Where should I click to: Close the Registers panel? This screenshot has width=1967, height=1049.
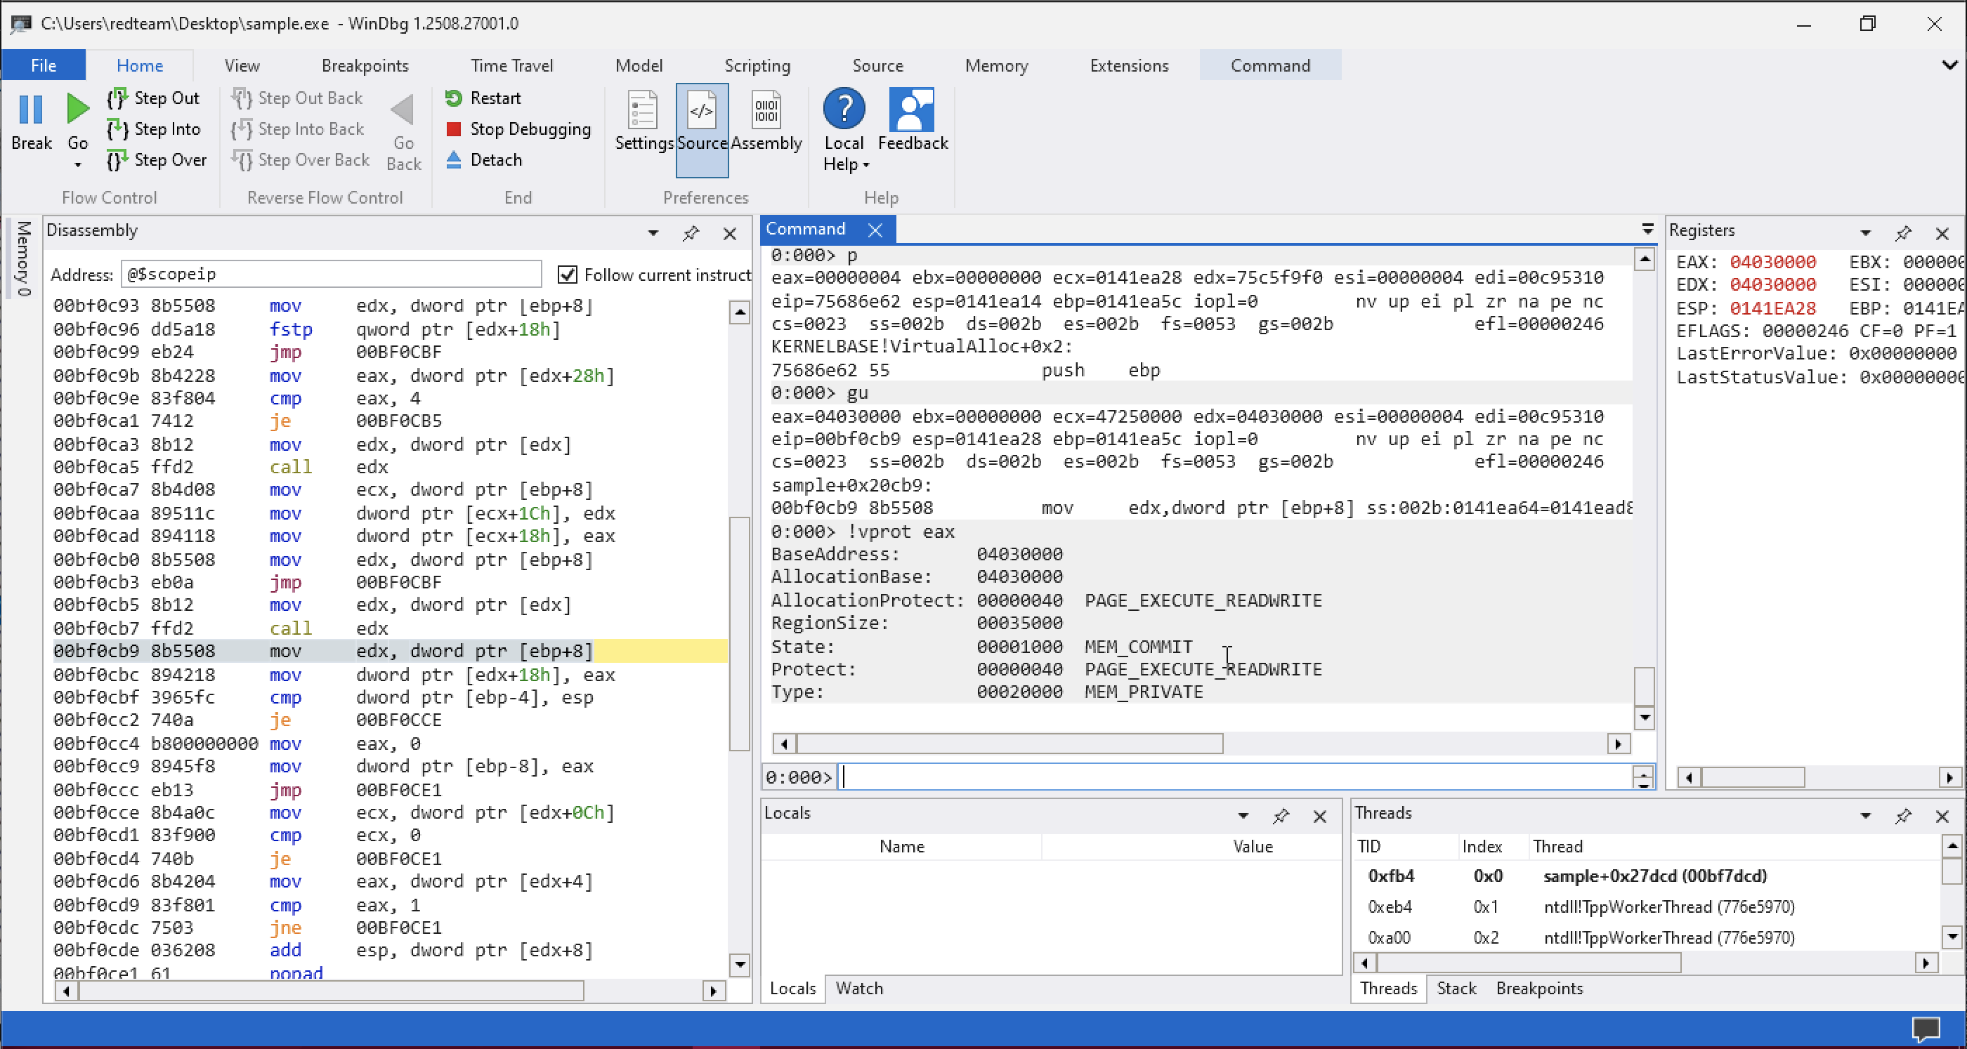(x=1942, y=234)
